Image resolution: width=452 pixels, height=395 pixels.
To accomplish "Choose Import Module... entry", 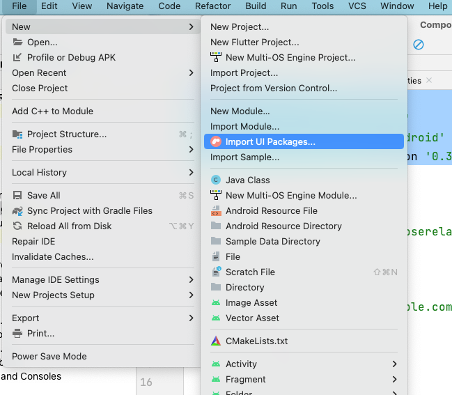I will pos(304,126).
